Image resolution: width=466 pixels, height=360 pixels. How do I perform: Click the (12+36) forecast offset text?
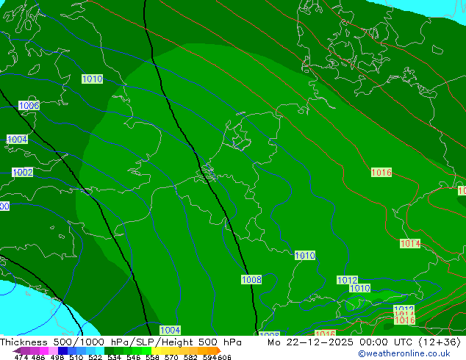440,342
